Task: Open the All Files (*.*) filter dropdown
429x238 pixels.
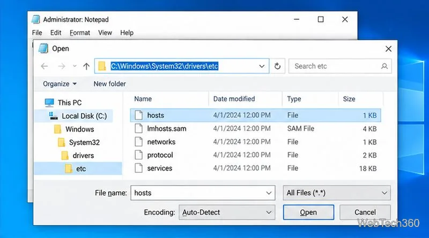Action: point(337,193)
